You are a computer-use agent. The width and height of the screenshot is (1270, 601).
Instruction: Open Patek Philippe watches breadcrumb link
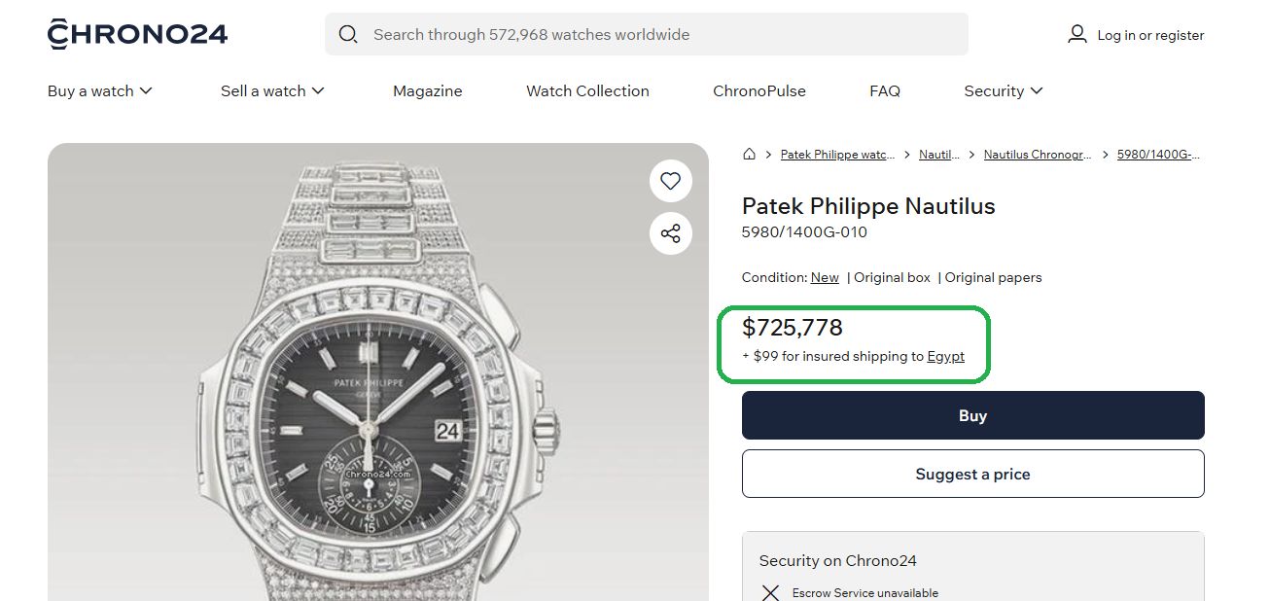point(837,155)
